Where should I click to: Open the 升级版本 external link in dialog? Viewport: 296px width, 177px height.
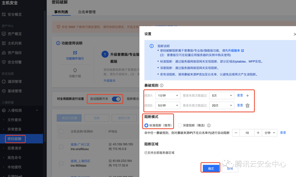tap(236, 50)
